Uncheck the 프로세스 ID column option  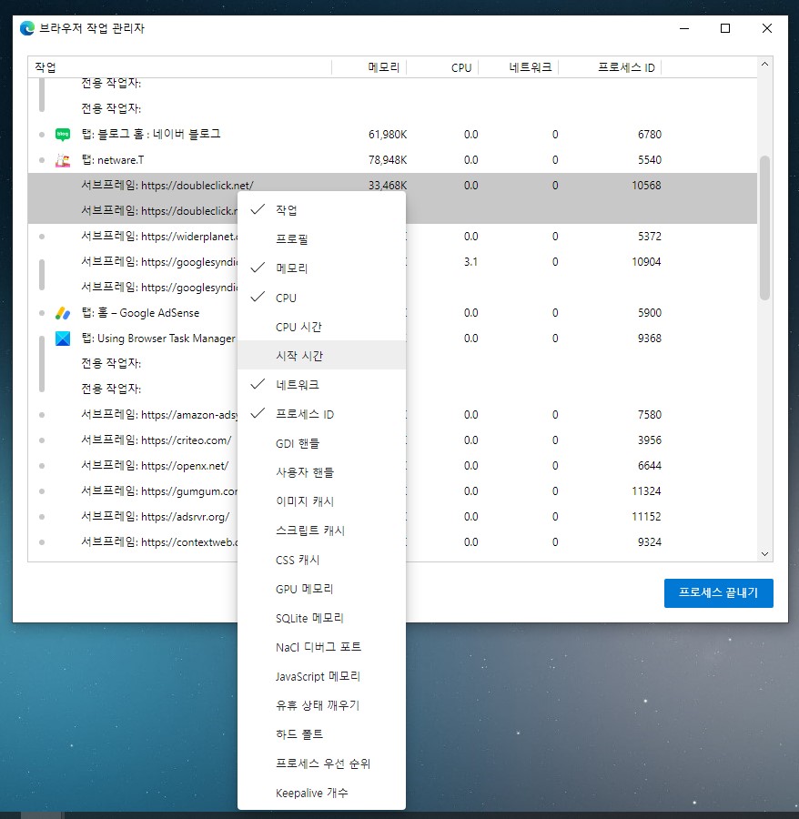pyautogui.click(x=321, y=414)
